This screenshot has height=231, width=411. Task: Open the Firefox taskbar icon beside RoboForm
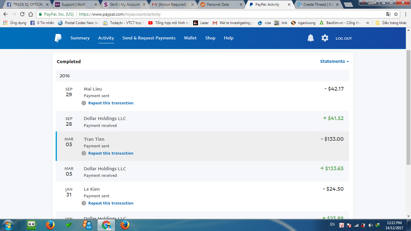pyautogui.click(x=50, y=225)
